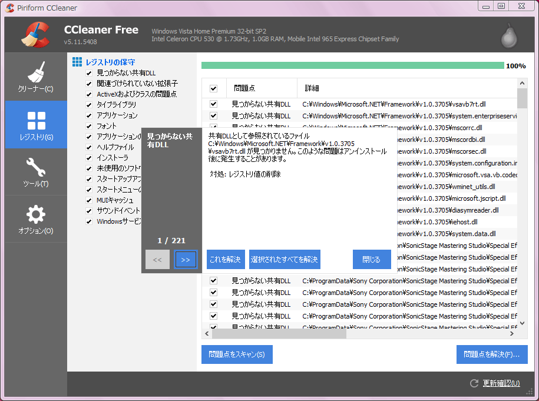Sort by the 詳細 column header
The width and height of the screenshot is (539, 401).
[x=407, y=88]
